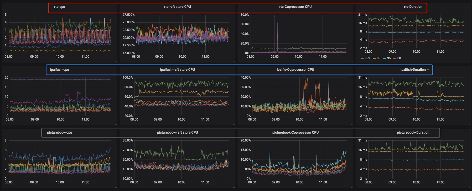Click the 27.500% y-axis label

click(128, 15)
